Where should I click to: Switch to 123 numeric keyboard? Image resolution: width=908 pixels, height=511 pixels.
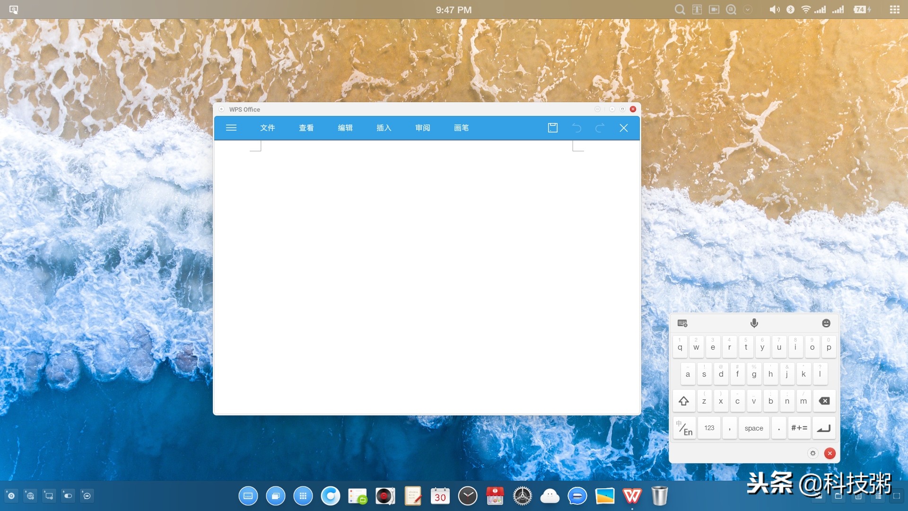coord(709,428)
